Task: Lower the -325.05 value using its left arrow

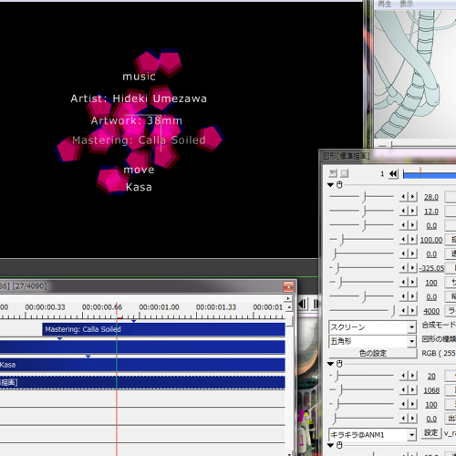Action: coord(403,268)
